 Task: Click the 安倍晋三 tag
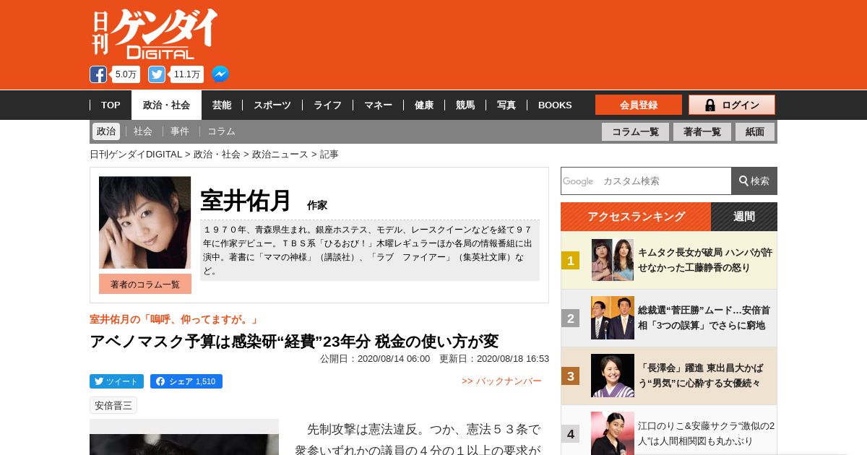113,405
